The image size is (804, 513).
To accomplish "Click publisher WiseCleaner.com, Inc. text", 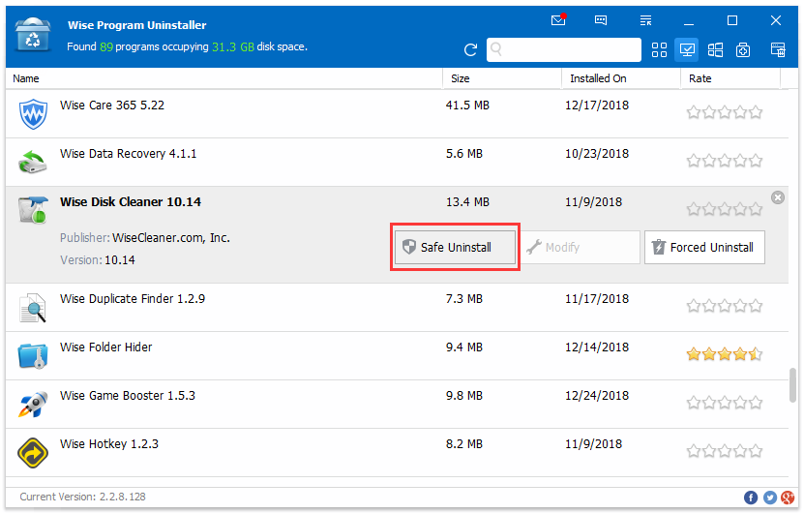I will (x=170, y=238).
